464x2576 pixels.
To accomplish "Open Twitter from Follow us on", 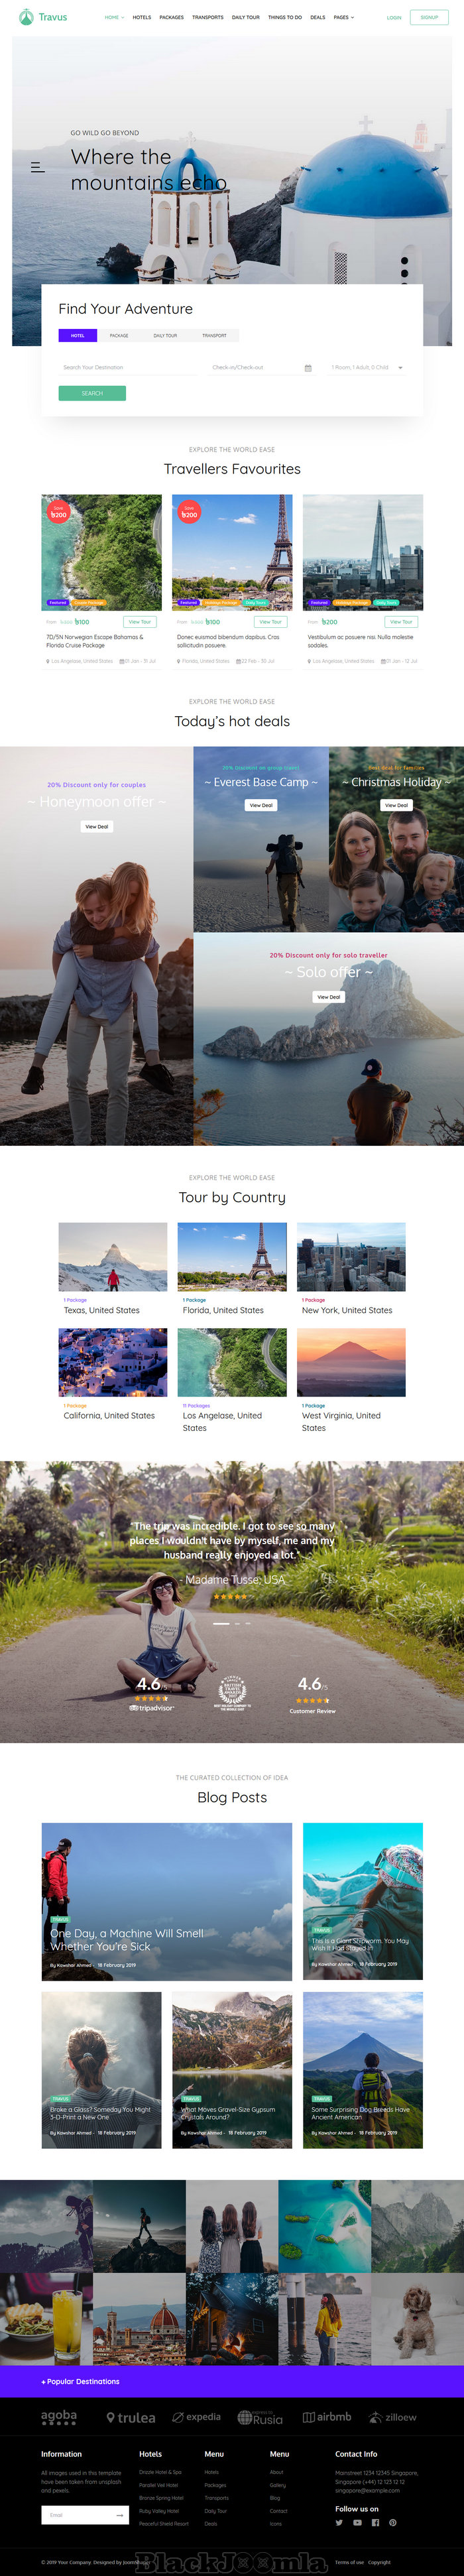I will tap(339, 2522).
